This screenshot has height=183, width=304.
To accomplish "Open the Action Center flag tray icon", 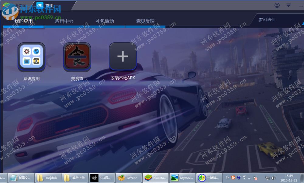I will pyautogui.click(x=255, y=178).
